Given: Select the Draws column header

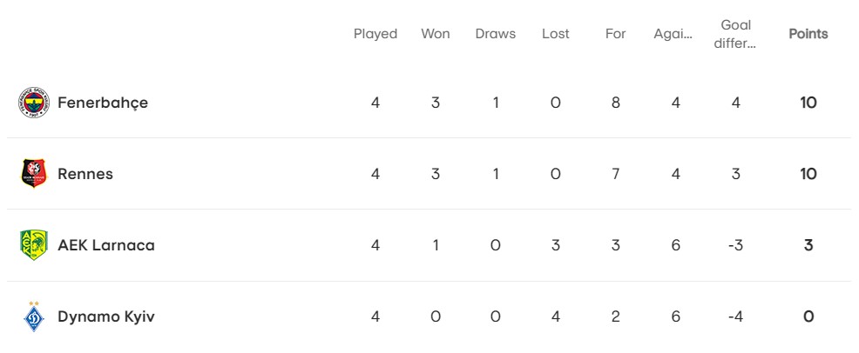Looking at the screenshot, I should tap(495, 34).
